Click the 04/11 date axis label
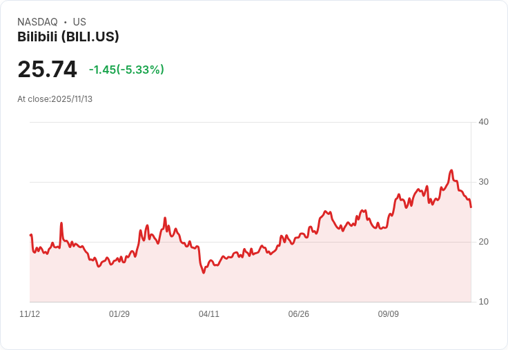This screenshot has height=350, width=508. pyautogui.click(x=209, y=313)
